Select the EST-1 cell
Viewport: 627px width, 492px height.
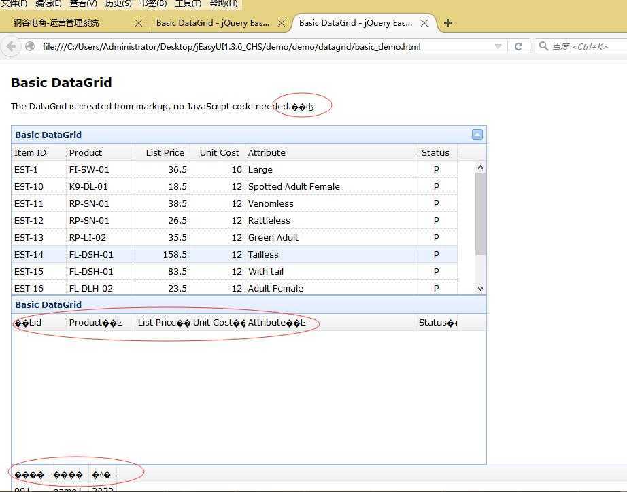(x=39, y=169)
